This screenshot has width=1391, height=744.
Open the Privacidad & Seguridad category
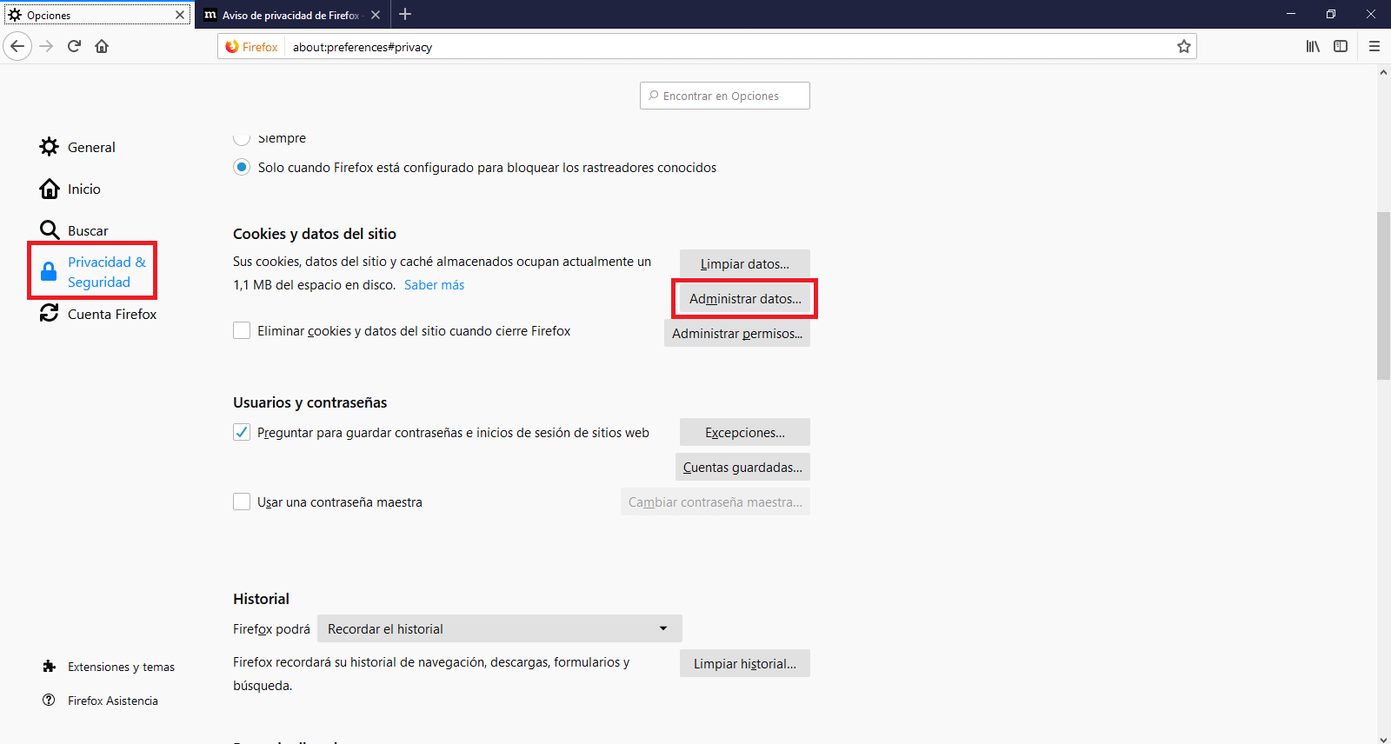(x=93, y=272)
